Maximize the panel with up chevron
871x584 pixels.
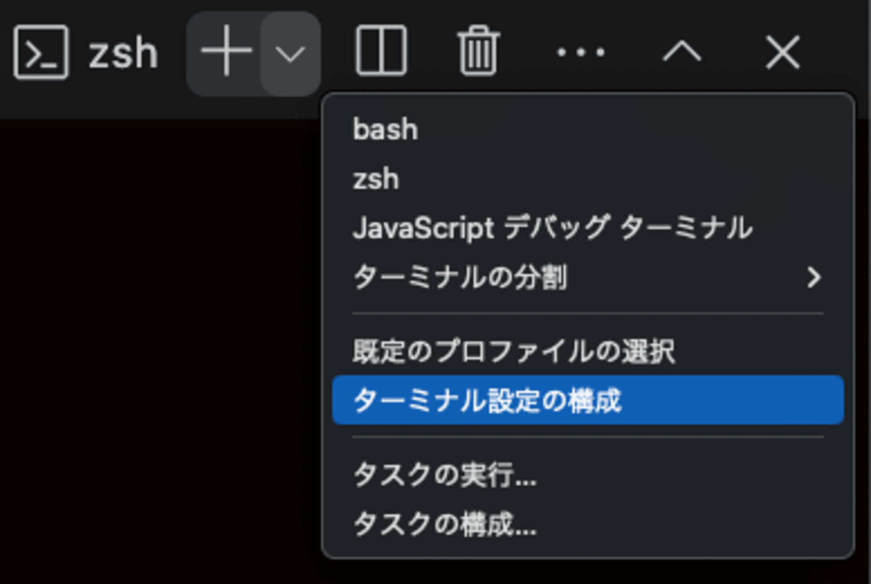coord(682,51)
